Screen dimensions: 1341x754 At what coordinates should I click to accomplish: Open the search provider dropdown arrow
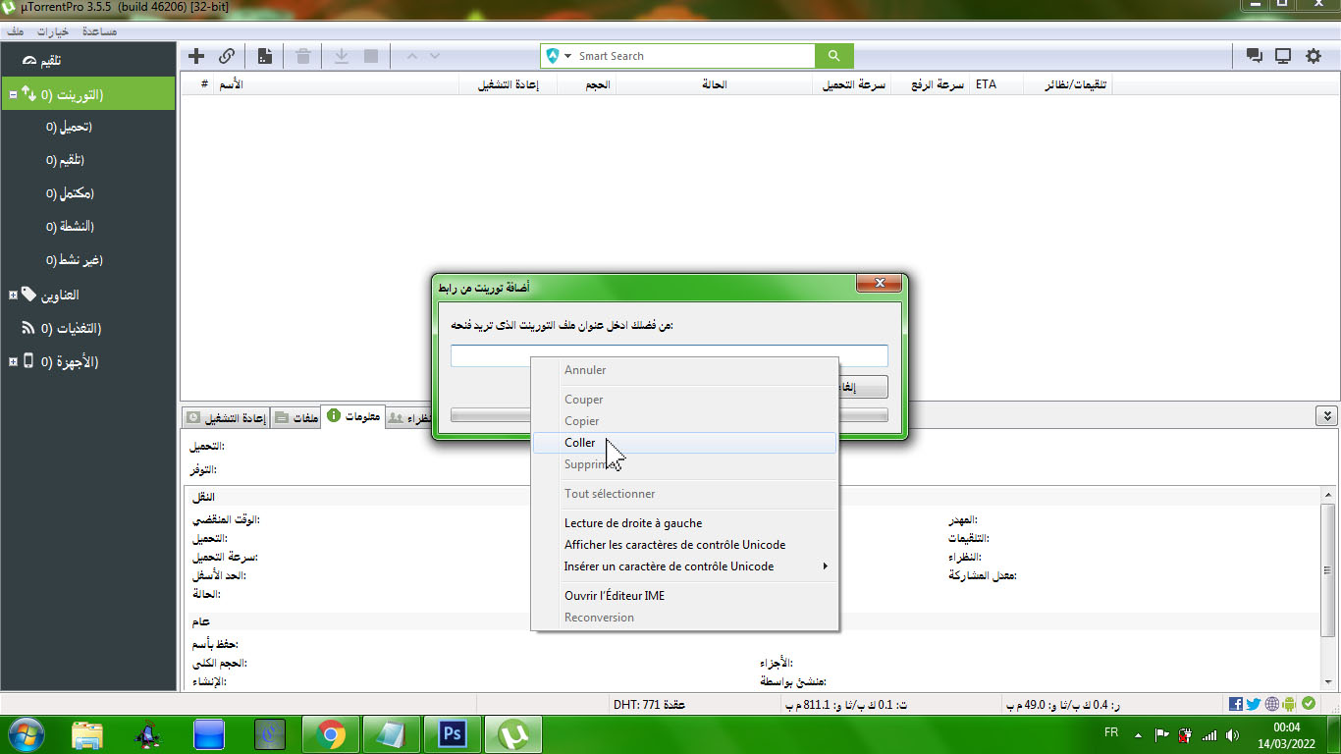(567, 56)
